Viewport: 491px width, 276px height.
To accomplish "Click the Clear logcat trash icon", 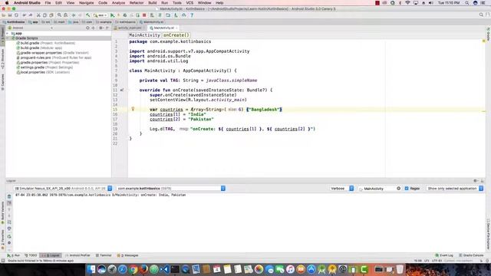I will [x=9, y=196].
